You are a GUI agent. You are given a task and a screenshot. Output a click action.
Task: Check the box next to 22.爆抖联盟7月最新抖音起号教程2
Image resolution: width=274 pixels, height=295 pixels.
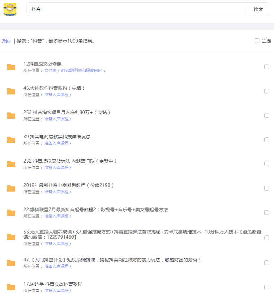tap(267, 213)
